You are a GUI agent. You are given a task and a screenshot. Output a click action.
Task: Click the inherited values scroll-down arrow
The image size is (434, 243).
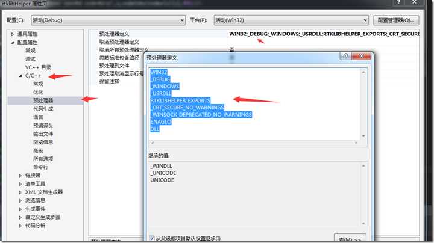tap(363, 223)
